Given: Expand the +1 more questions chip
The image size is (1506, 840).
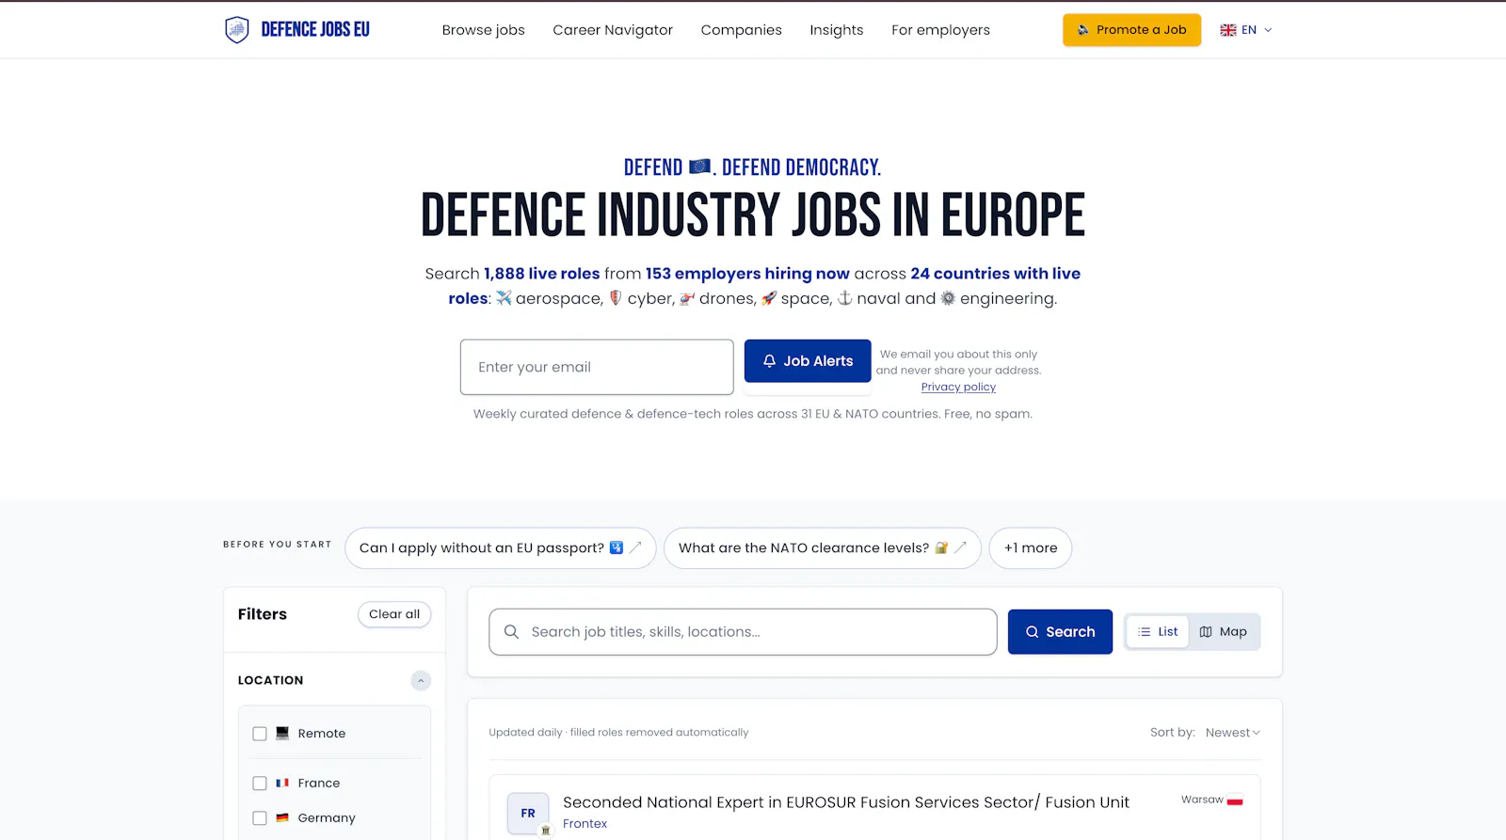Looking at the screenshot, I should pyautogui.click(x=1031, y=548).
